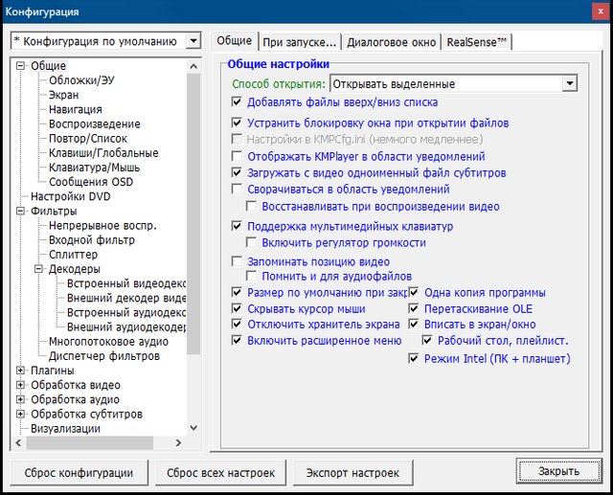The image size is (613, 495).
Task: Select «Воспроизведение» in the settings tree
Action: (94, 124)
